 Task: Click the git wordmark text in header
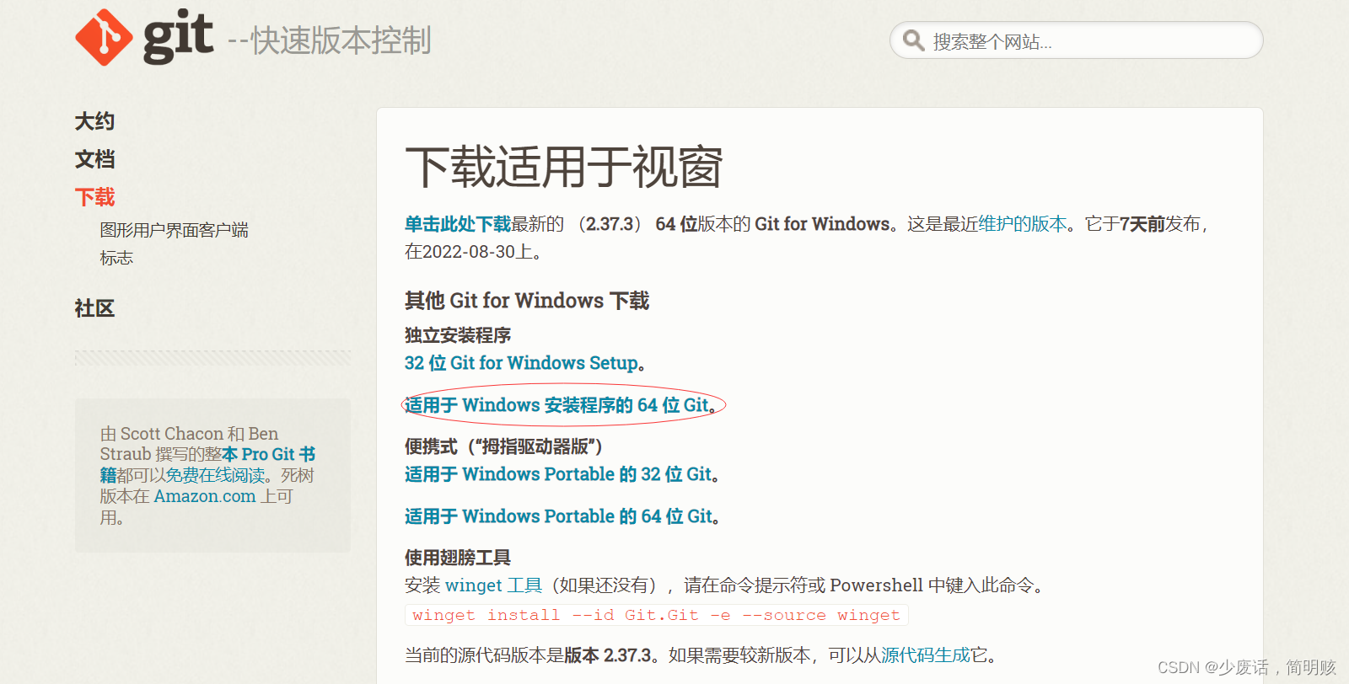point(178,37)
